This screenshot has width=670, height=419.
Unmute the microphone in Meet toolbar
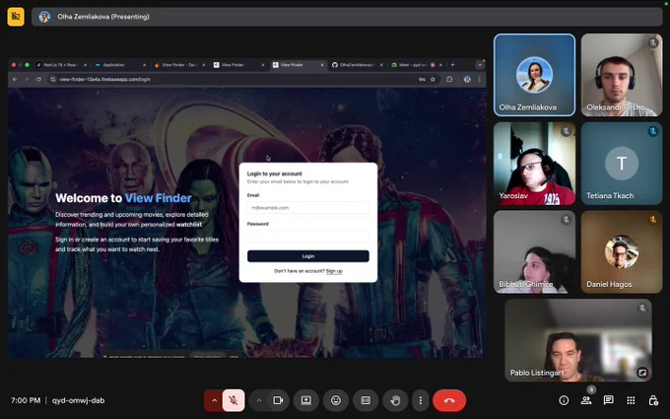click(234, 400)
